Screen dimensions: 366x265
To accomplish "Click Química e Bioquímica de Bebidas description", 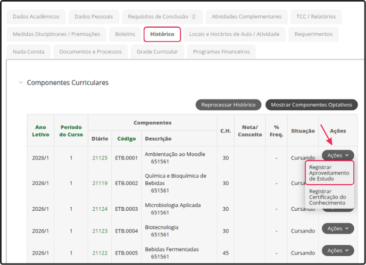I will [176, 179].
